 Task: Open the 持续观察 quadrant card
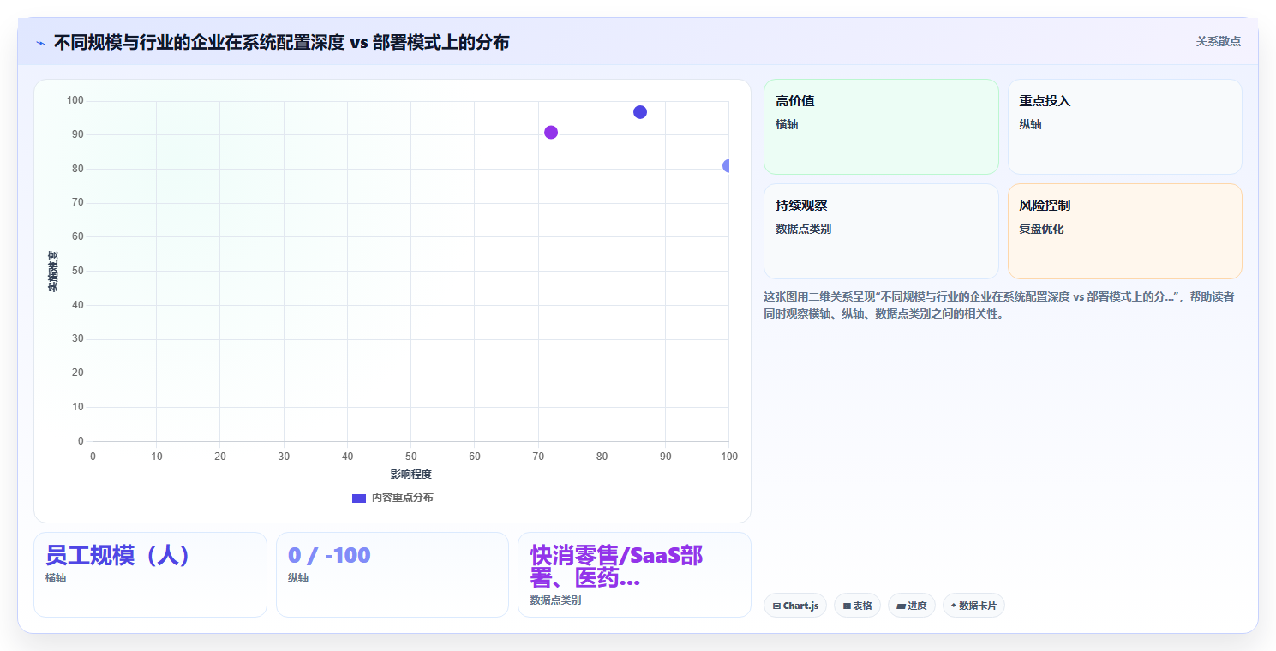coord(881,231)
